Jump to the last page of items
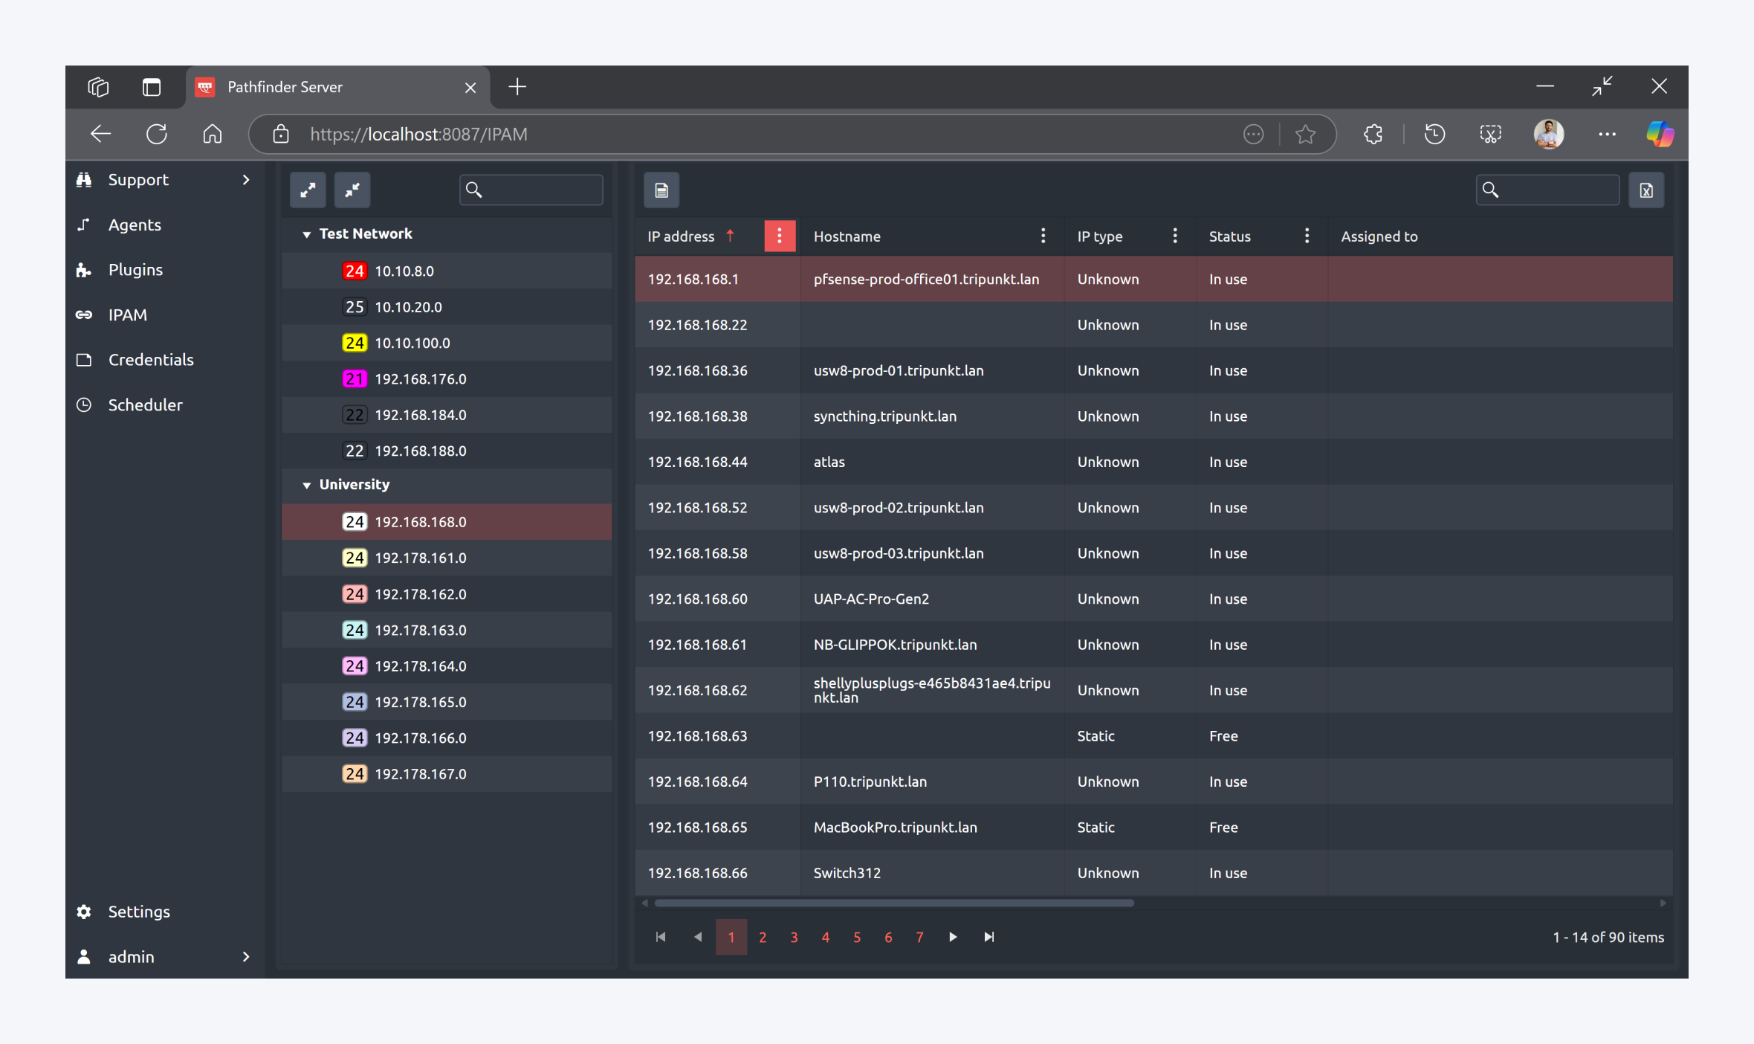Screen dimensions: 1754x1044 click(x=988, y=938)
